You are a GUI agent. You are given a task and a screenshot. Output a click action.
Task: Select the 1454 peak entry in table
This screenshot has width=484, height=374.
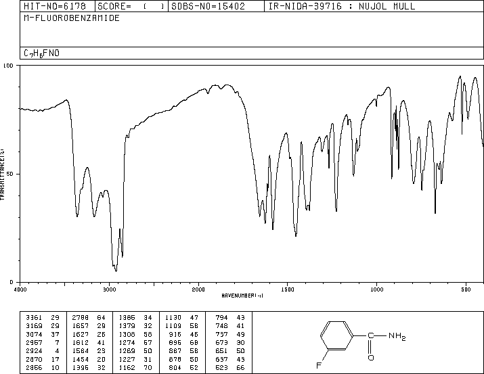tap(89, 359)
